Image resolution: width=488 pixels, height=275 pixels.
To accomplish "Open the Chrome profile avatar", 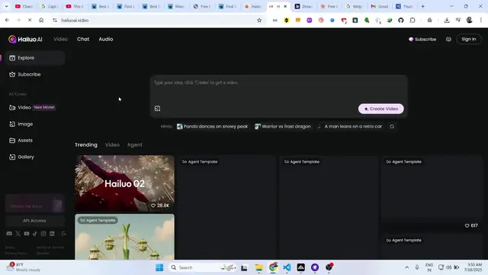I will point(470,21).
